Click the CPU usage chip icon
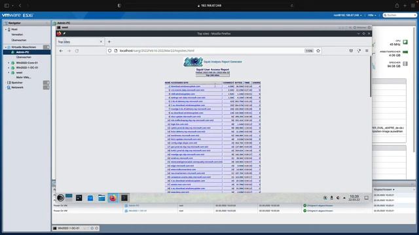Screen dimensions: 419x235 point(405,42)
